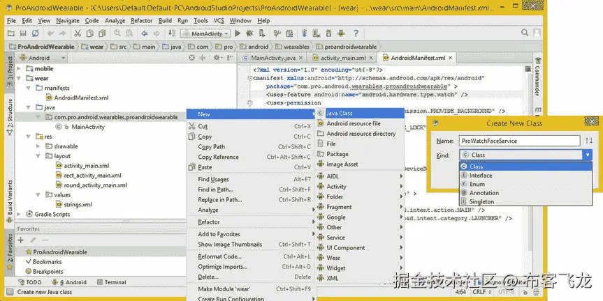Click the Redo arrow icon
This screenshot has width=603, height=301.
[x=62, y=33]
